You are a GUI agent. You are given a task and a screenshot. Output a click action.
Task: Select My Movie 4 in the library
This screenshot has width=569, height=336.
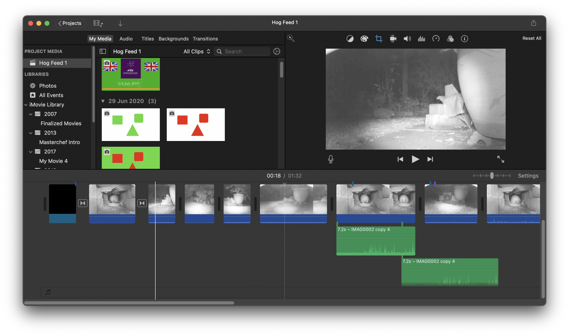53,161
